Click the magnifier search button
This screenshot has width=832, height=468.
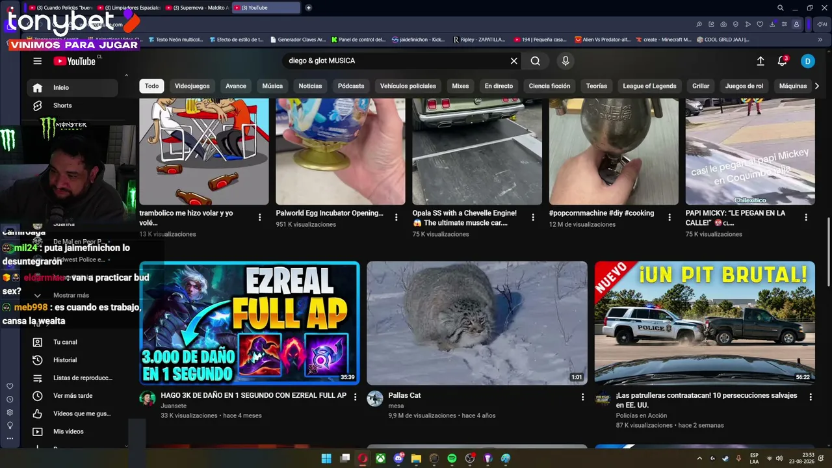pos(535,61)
